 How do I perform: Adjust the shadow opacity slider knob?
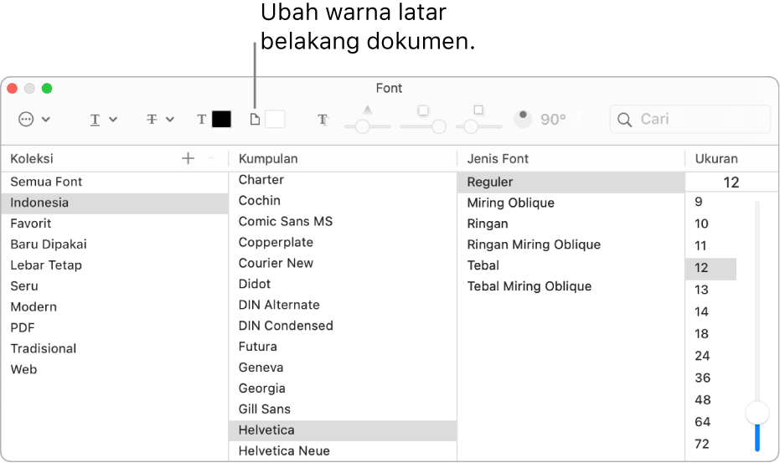(x=362, y=126)
